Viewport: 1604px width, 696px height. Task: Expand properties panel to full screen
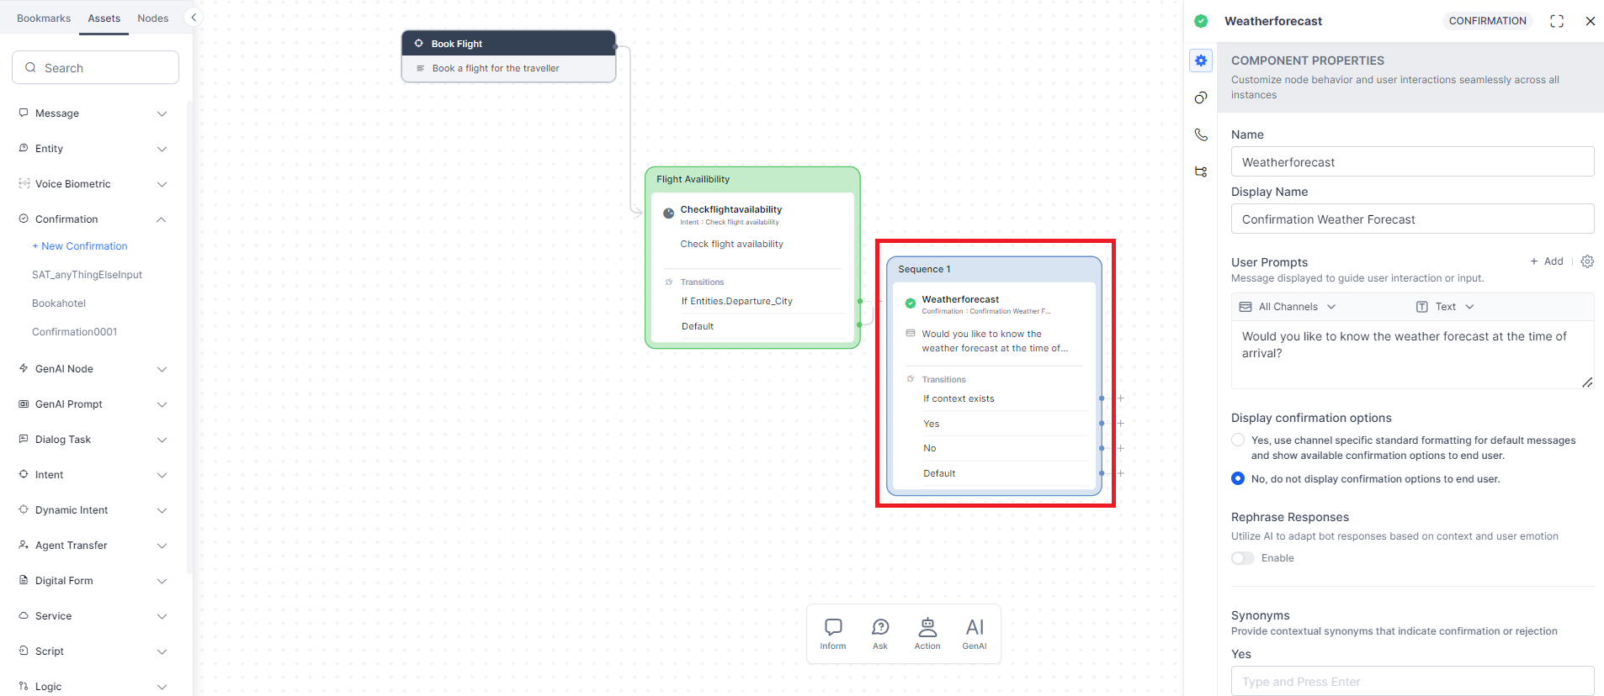1557,21
